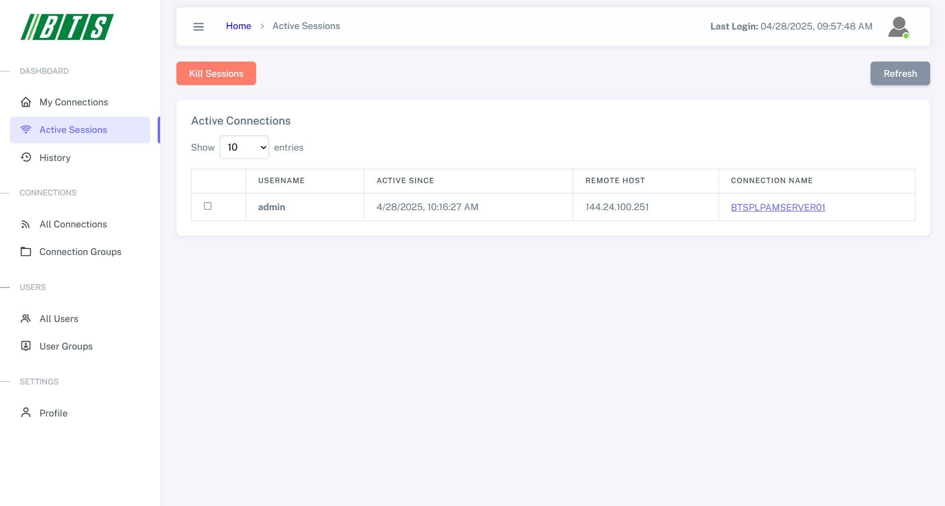This screenshot has width=945, height=506.
Task: Click the BTS logo
Action: [x=67, y=27]
